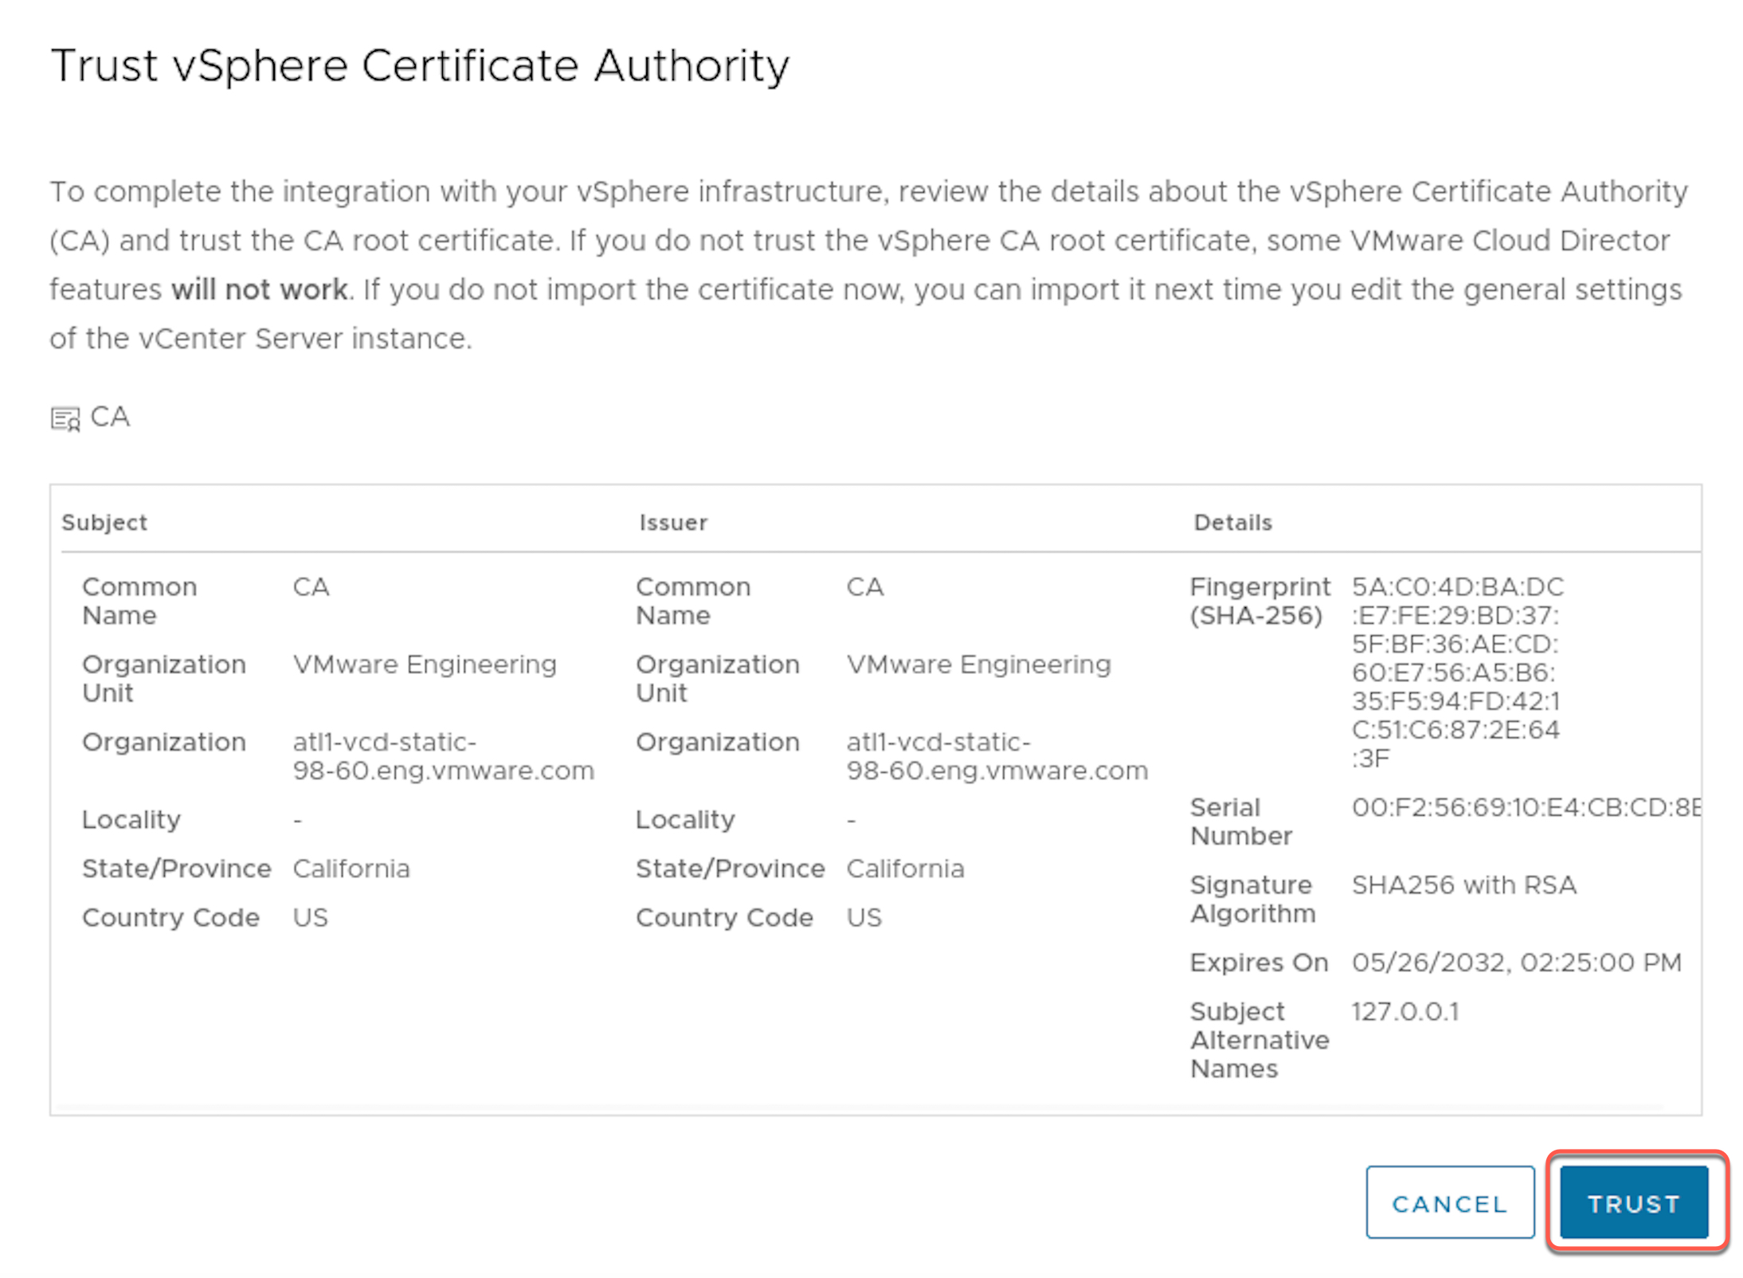Click the truncated serial number value
The image size is (1743, 1278).
(1525, 808)
